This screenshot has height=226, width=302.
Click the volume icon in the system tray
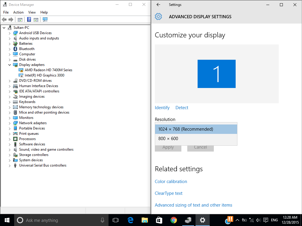coord(258,220)
